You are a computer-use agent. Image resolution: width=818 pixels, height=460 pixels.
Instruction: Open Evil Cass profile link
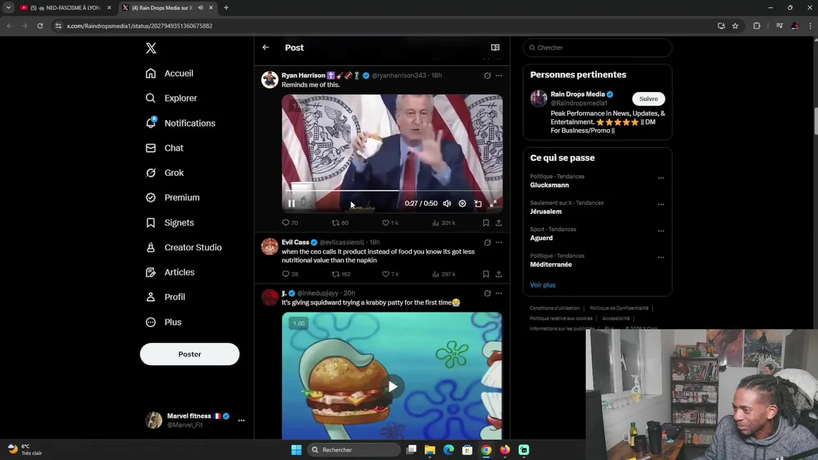tap(295, 242)
